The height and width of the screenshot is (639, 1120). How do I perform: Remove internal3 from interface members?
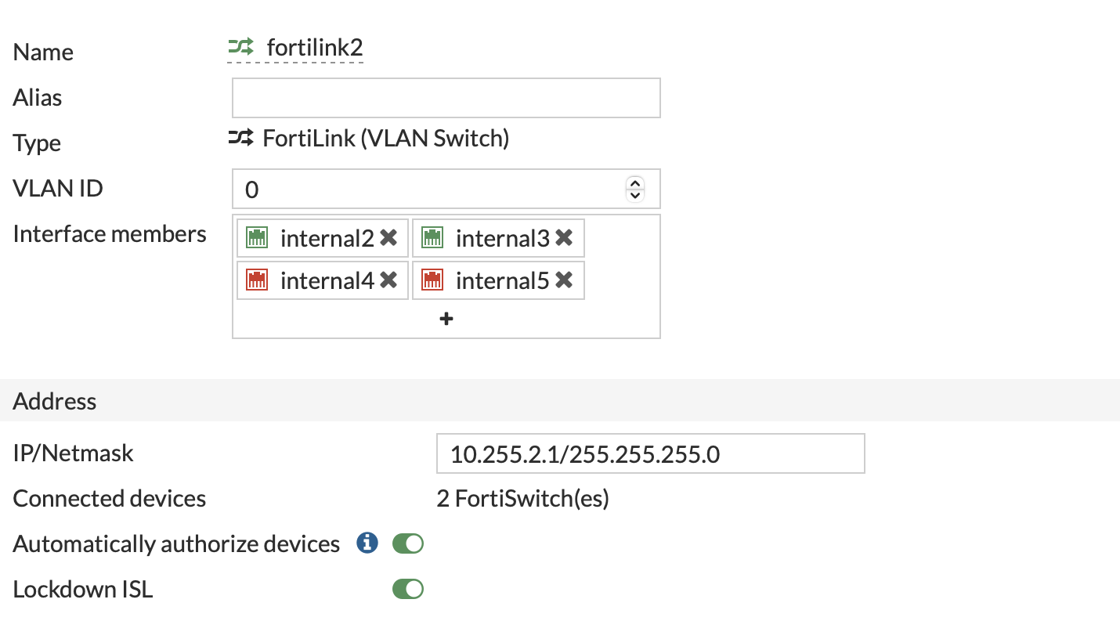[564, 238]
